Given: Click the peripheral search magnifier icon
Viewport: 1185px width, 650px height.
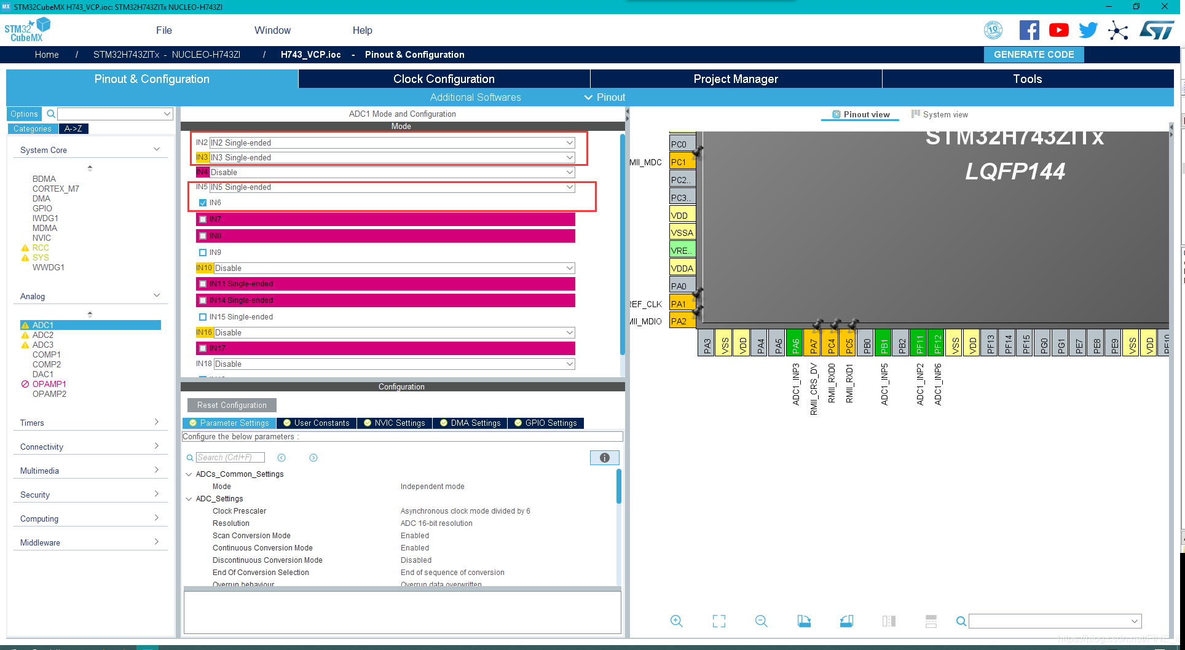Looking at the screenshot, I should [x=51, y=114].
